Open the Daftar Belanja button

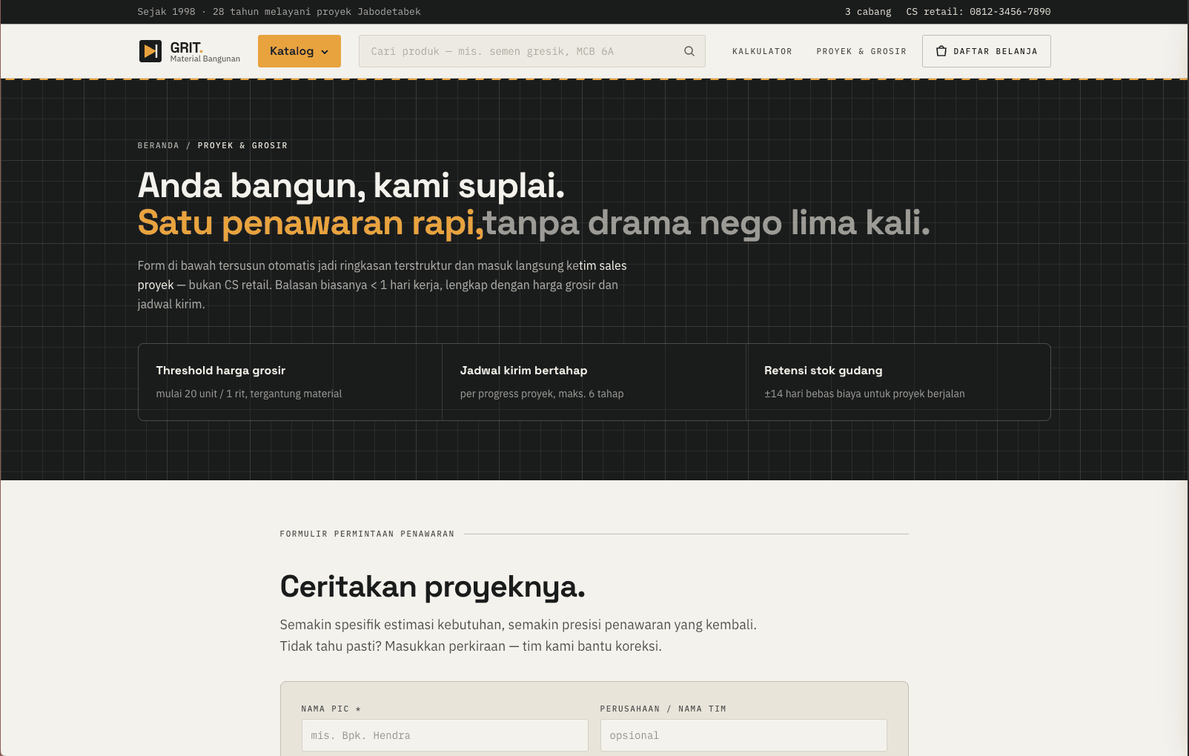987,51
